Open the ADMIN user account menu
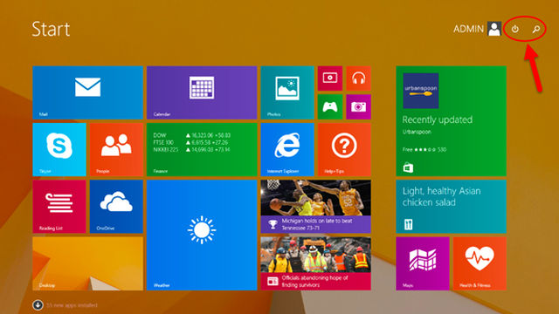The image size is (559, 314). pos(477,29)
